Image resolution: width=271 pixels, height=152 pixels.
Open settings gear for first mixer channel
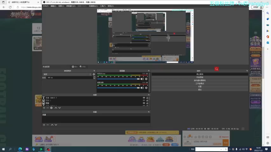pyautogui.click(x=146, y=79)
